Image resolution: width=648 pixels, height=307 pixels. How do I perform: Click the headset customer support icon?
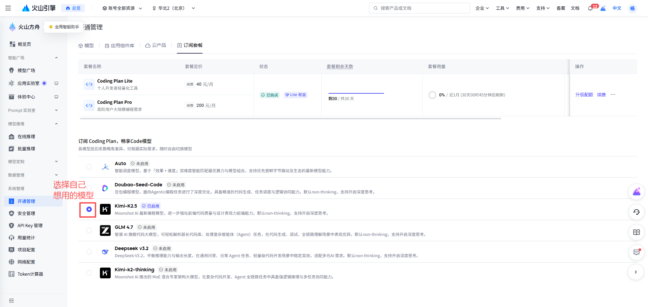(x=636, y=212)
